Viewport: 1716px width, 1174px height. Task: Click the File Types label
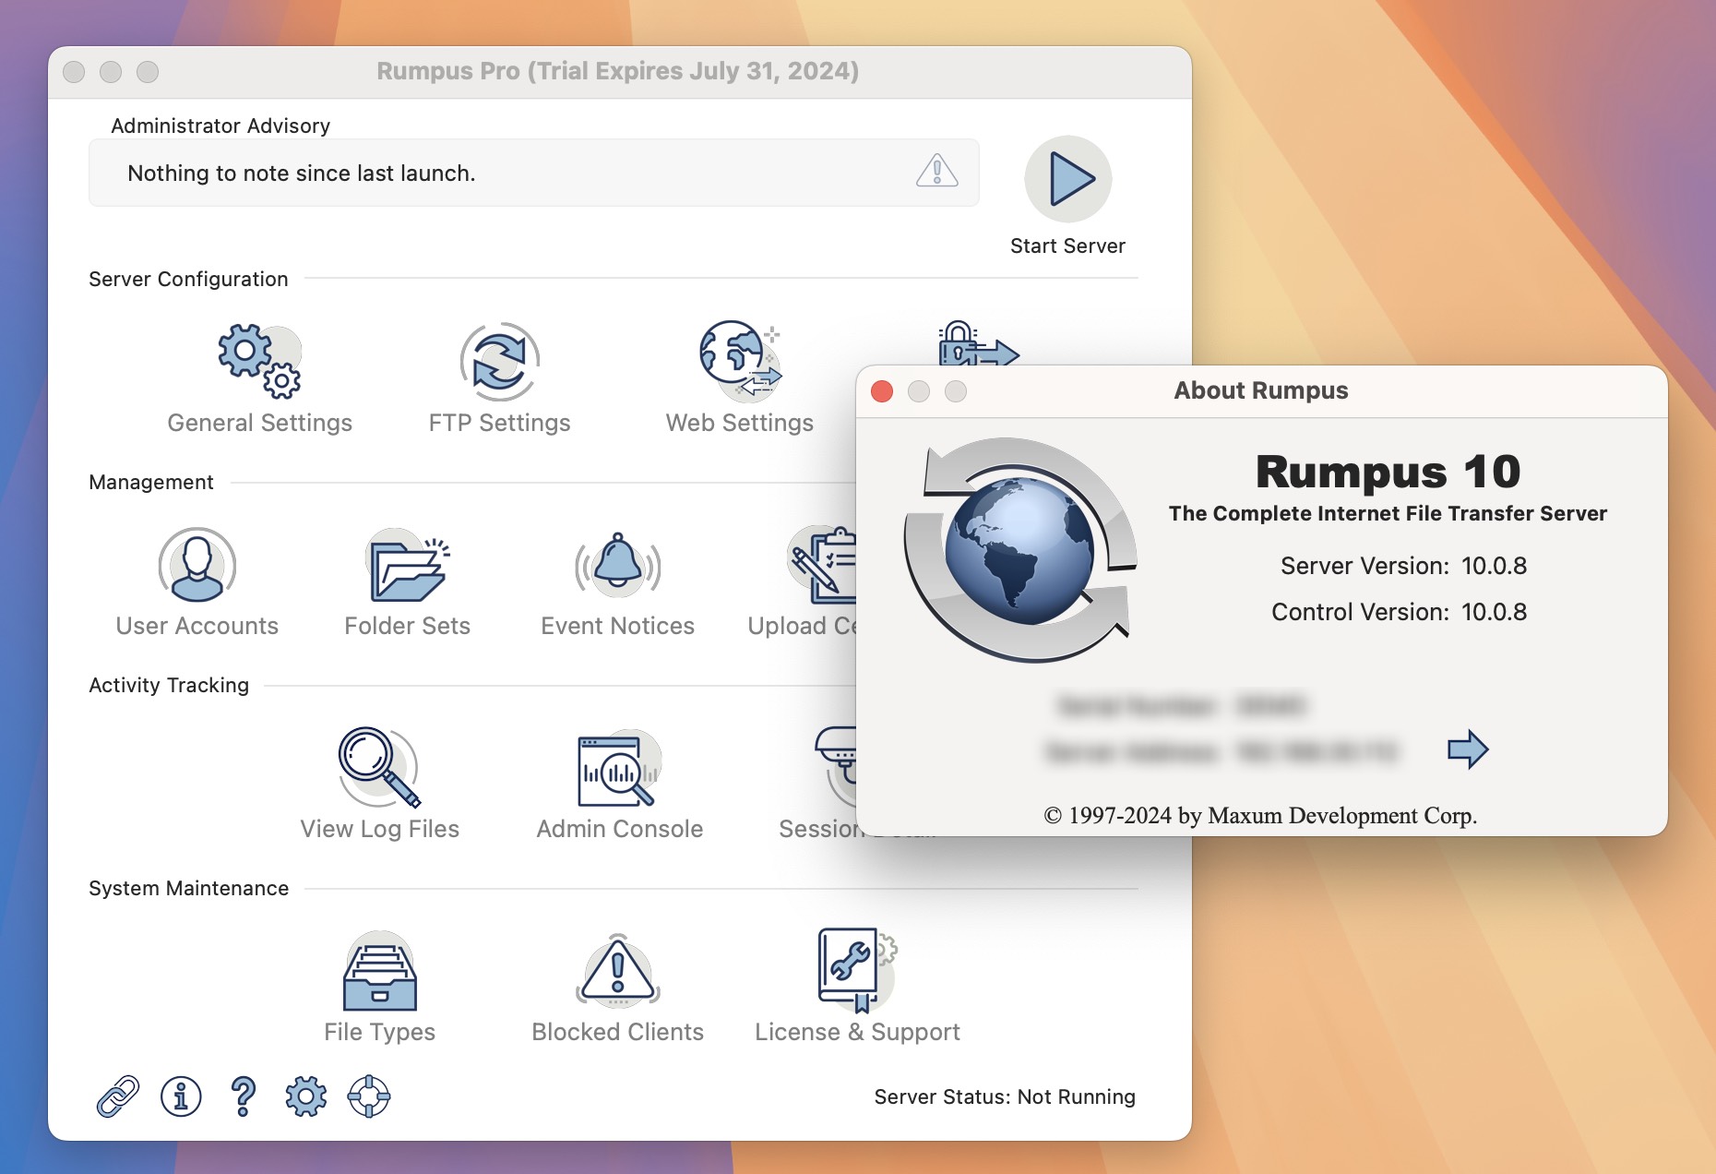tap(379, 1032)
